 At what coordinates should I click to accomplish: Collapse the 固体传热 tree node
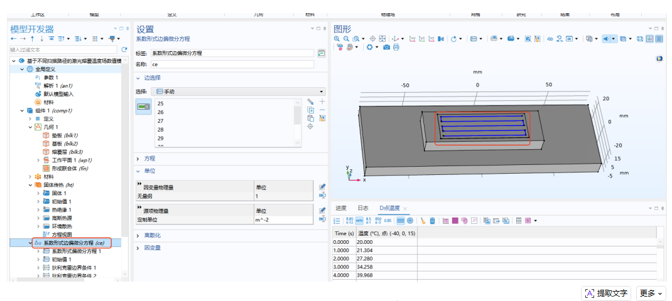pos(30,186)
